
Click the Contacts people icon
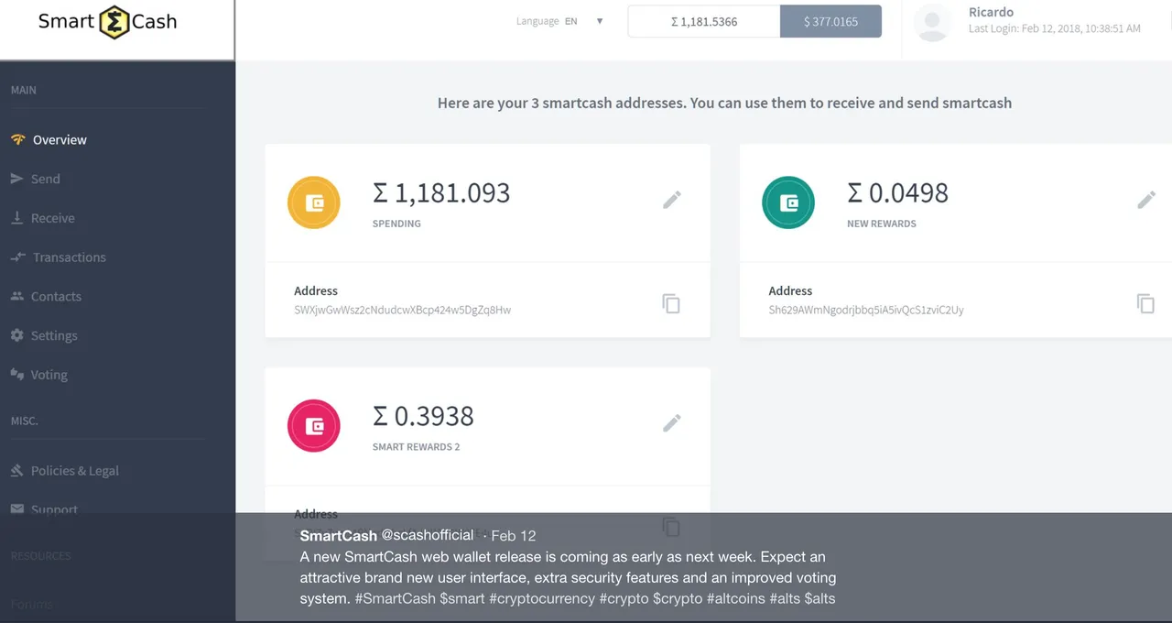click(x=16, y=297)
